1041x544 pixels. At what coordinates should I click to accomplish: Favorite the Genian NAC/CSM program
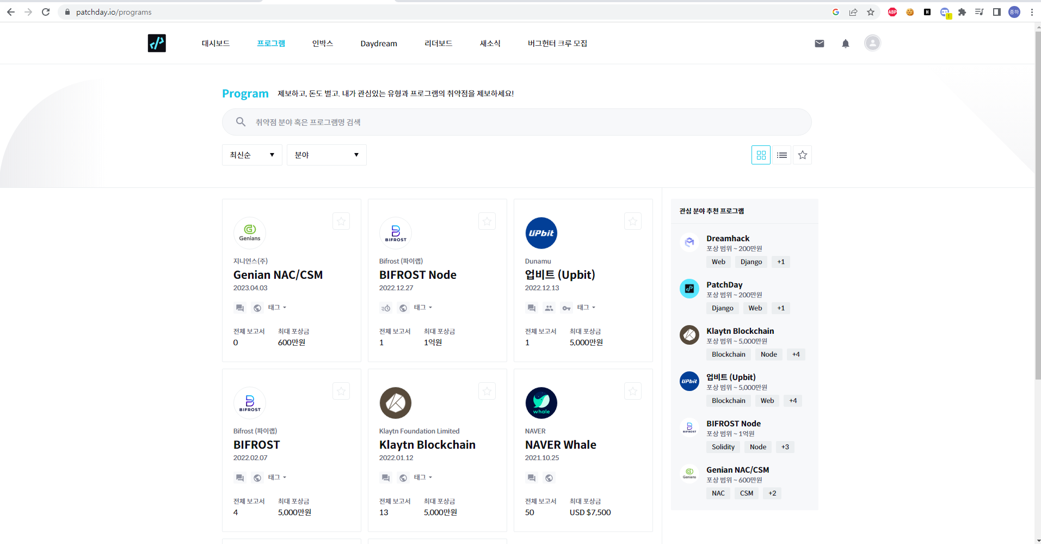tap(341, 221)
